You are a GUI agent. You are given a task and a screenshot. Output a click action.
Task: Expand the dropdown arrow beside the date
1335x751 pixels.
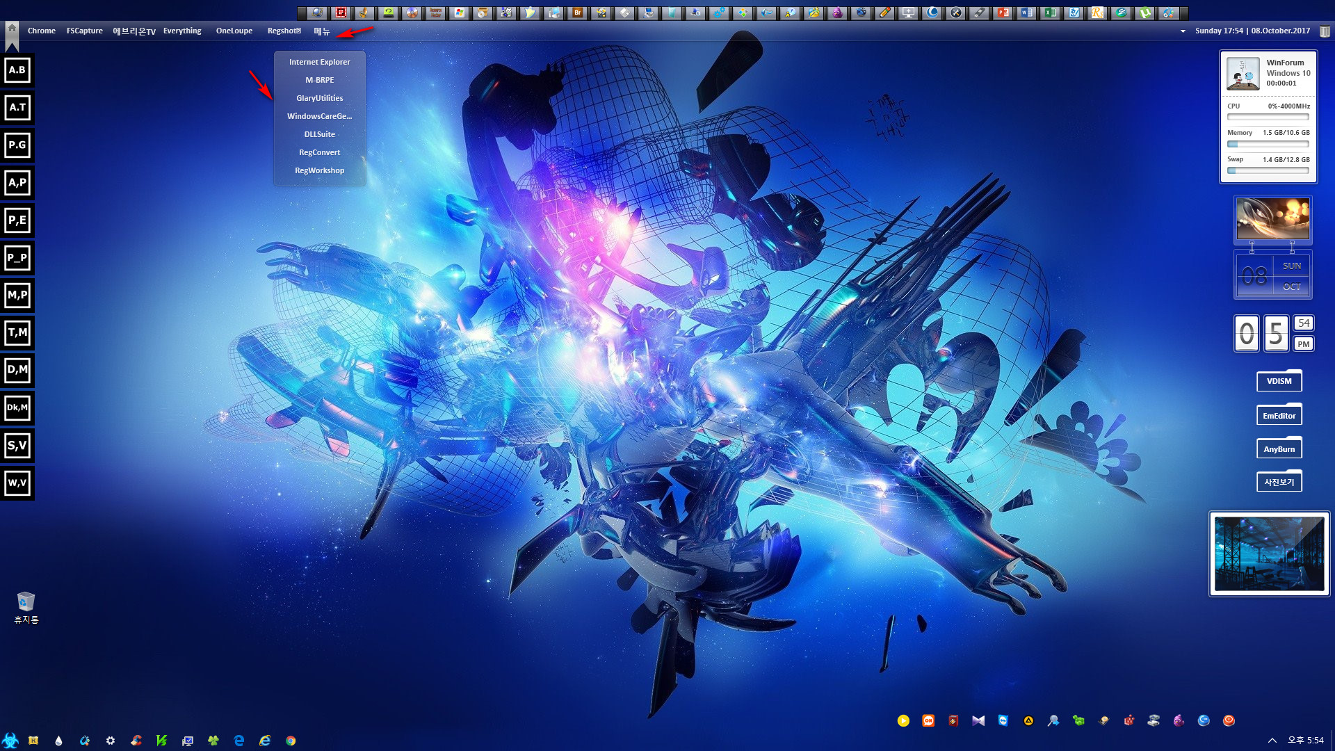[x=1183, y=31]
